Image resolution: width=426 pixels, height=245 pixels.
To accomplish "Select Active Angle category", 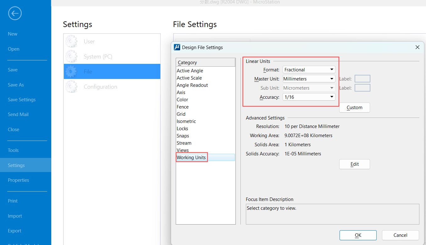I will 190,71.
